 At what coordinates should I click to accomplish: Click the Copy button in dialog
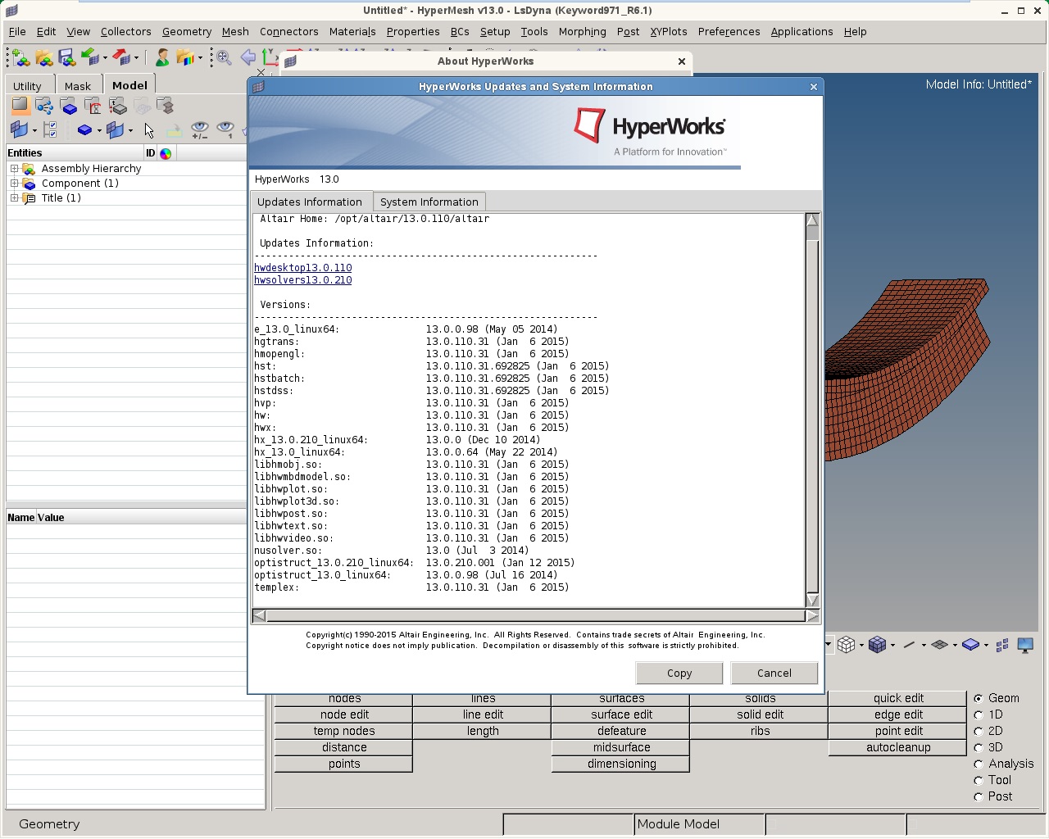click(x=679, y=673)
